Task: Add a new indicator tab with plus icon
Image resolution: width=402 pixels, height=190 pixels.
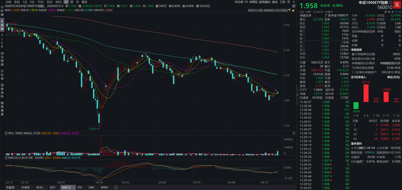Action: [116, 187]
